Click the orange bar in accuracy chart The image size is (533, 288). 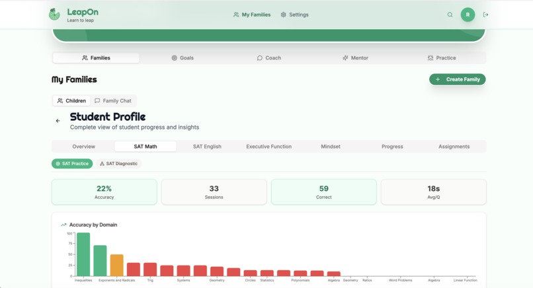click(x=116, y=266)
